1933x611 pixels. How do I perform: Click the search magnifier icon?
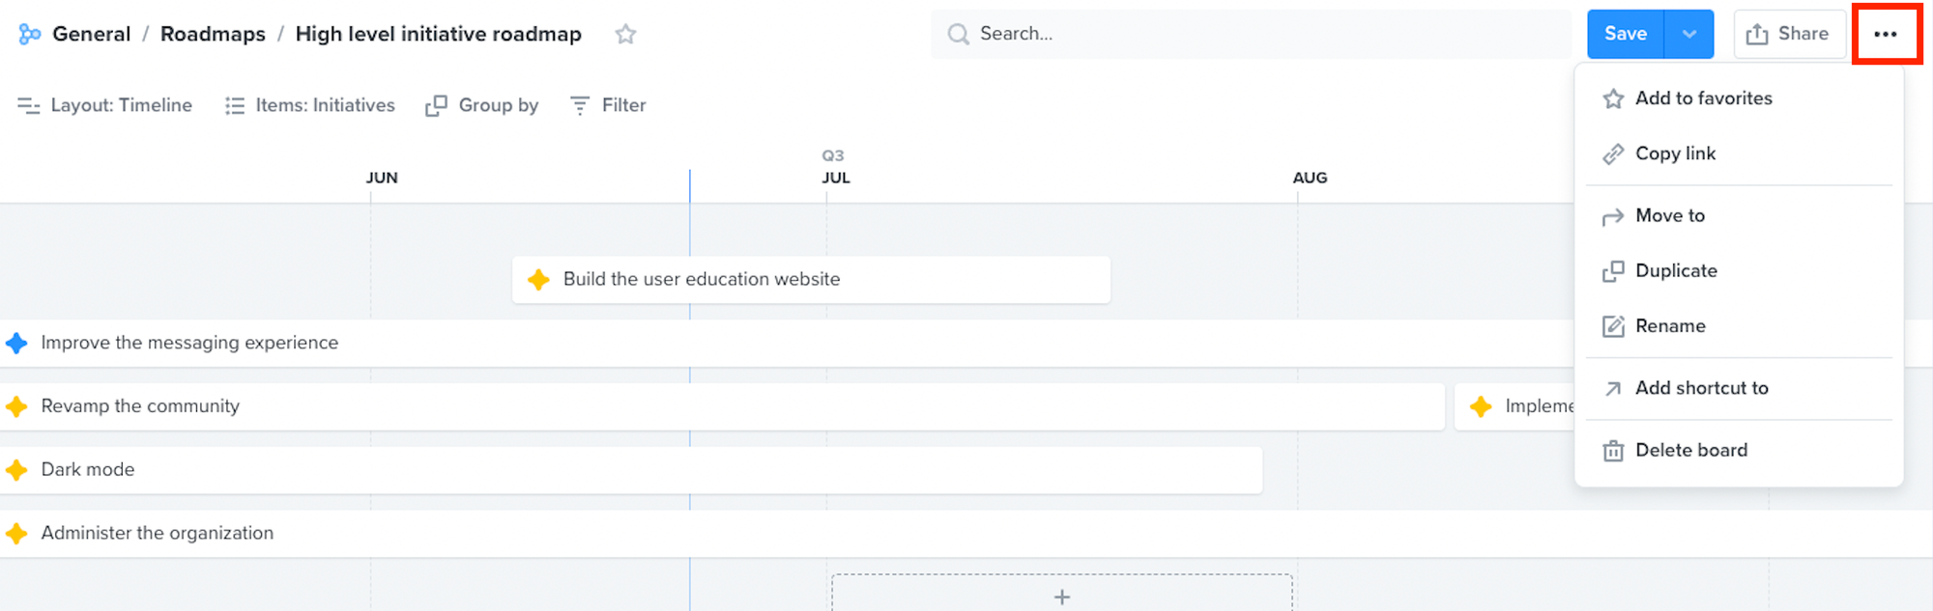958,34
